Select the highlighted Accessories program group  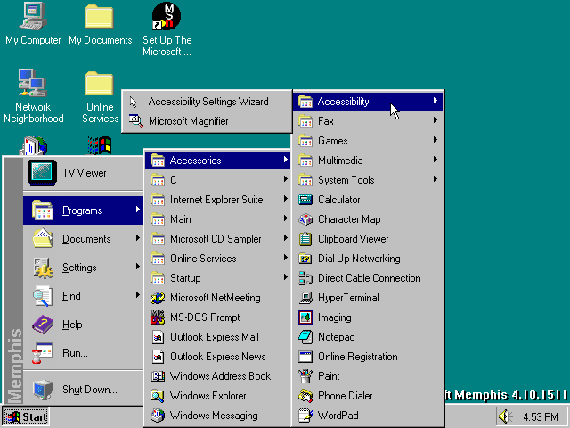217,160
